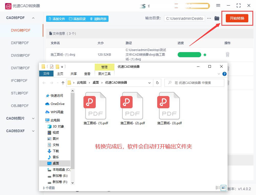
Task: Select IFC转PDF in the sidebar
Action: [19, 81]
